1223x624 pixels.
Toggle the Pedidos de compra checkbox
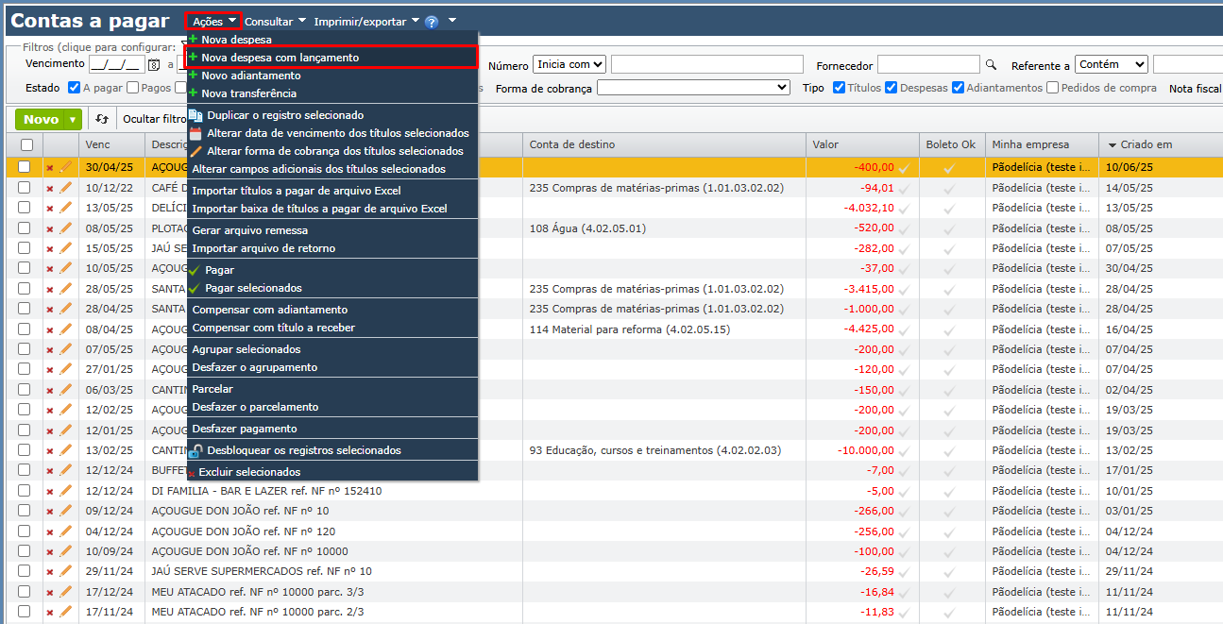[1052, 88]
